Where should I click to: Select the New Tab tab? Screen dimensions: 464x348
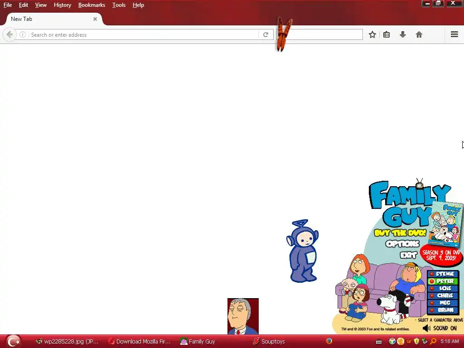[54, 19]
